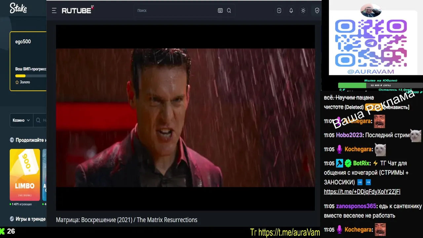The image size is (423, 238).
Task: Open Rutube notifications bell
Action: [291, 11]
